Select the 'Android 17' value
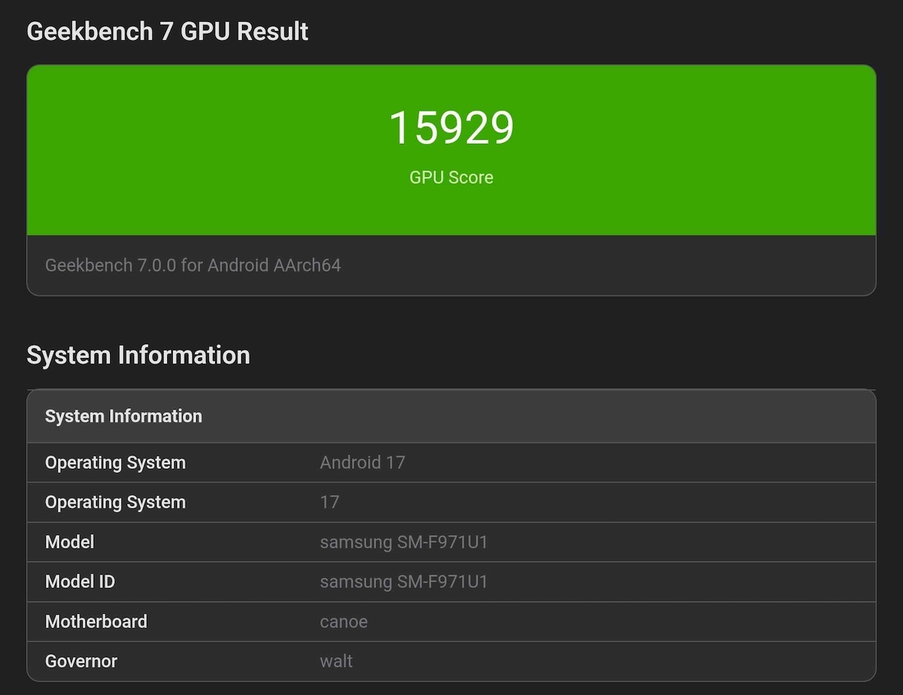The image size is (903, 695). click(x=363, y=462)
